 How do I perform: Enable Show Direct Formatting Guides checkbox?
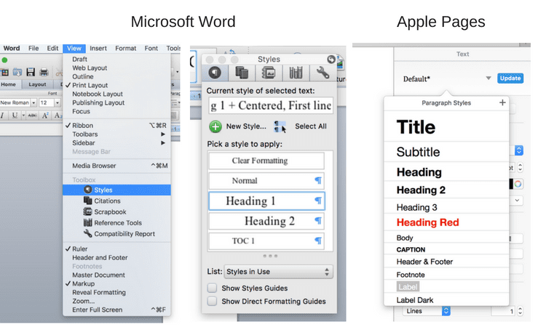212,301
